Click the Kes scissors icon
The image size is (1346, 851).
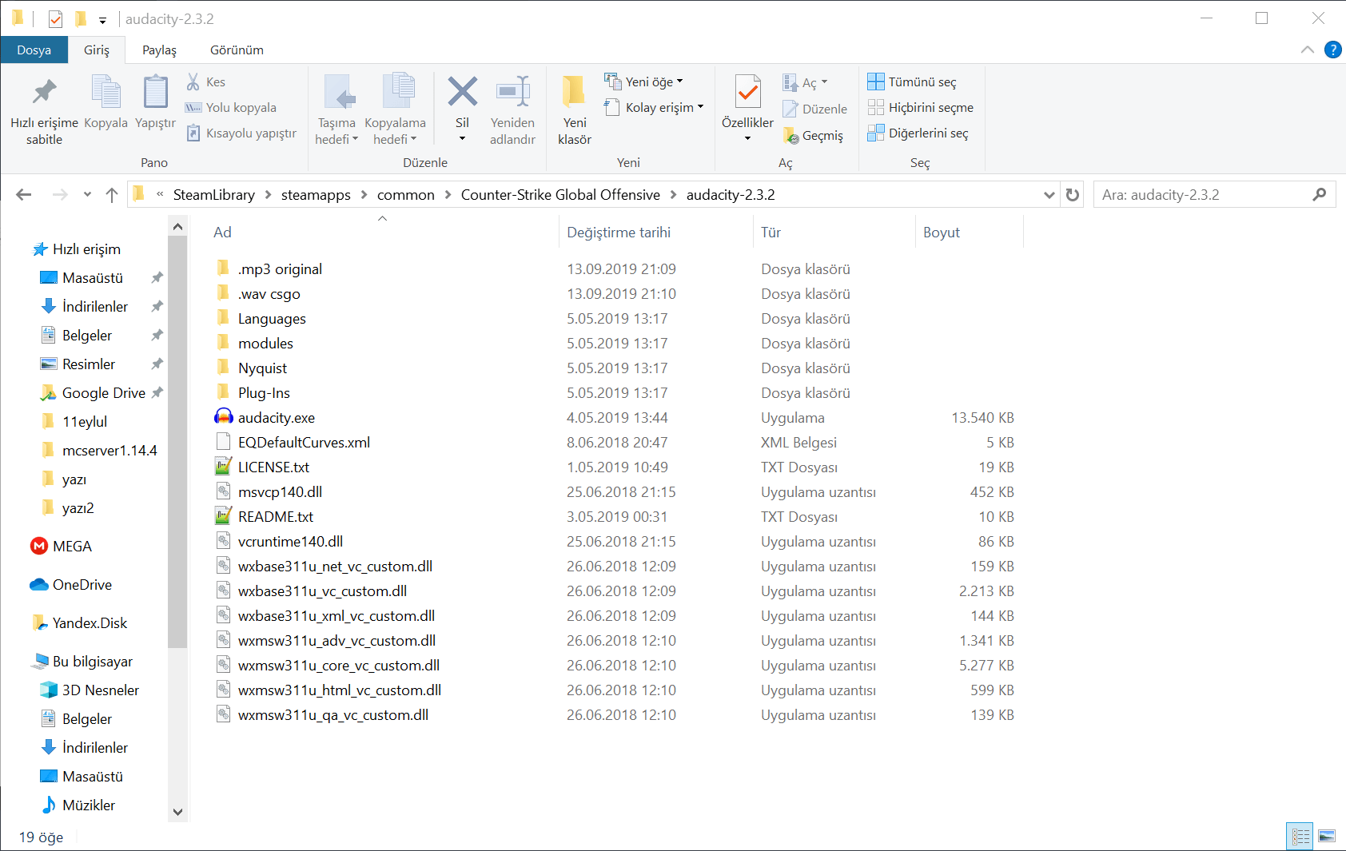[x=193, y=81]
